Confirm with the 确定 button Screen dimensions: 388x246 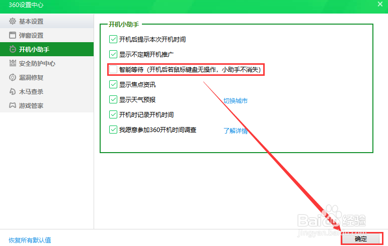coord(361,239)
